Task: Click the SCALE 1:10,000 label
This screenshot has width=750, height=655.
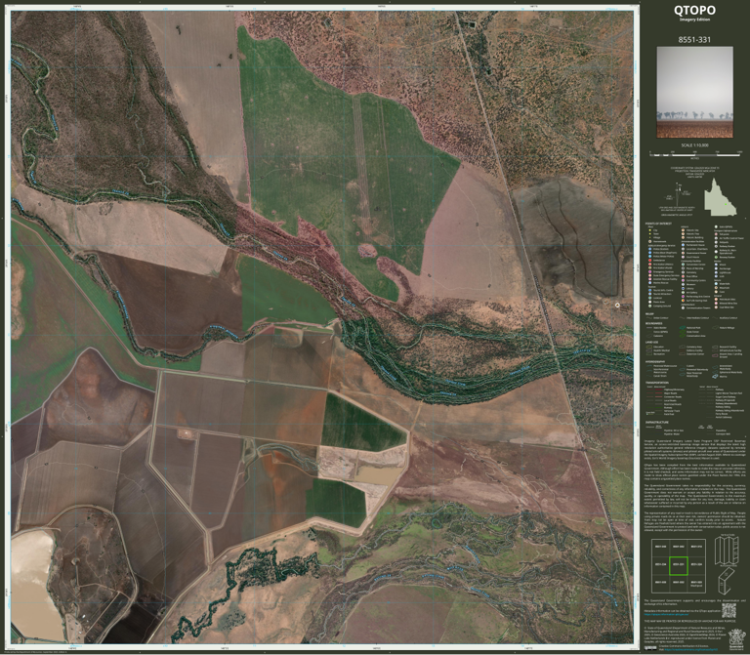Action: coord(694,145)
